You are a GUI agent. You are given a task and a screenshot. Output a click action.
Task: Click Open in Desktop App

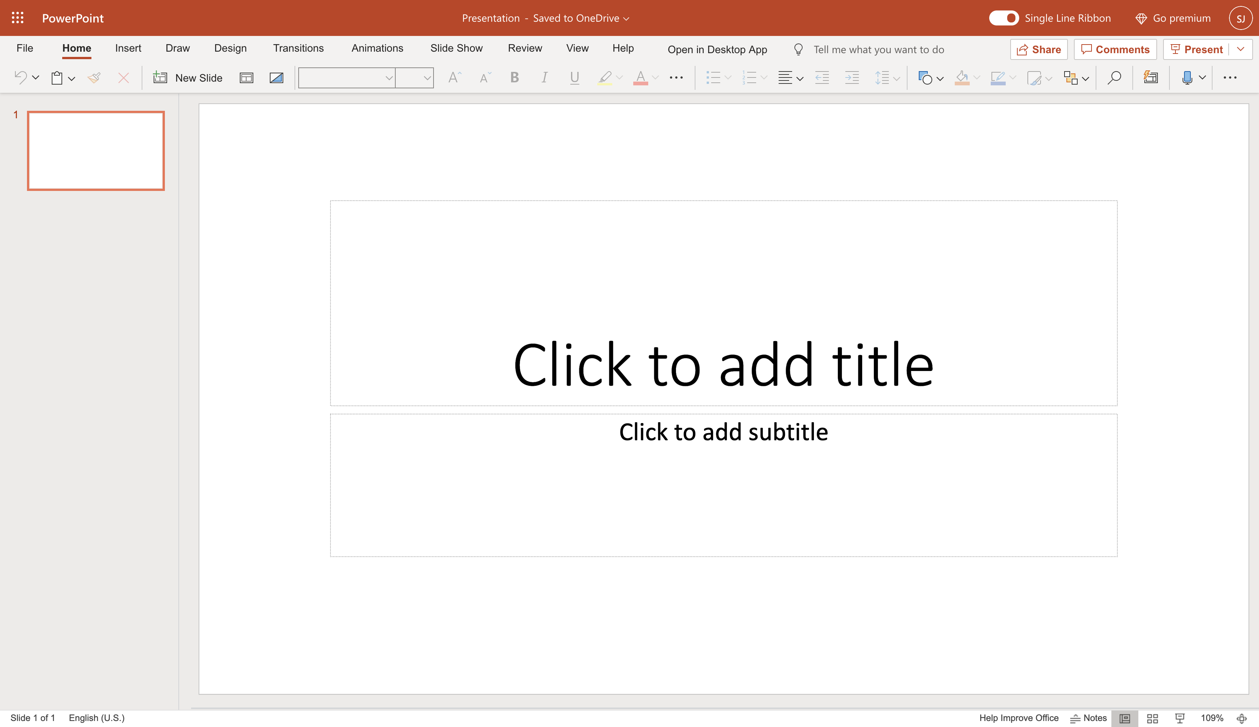coord(717,49)
